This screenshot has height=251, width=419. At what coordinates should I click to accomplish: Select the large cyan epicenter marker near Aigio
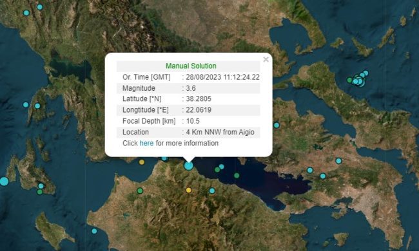[x=189, y=165]
